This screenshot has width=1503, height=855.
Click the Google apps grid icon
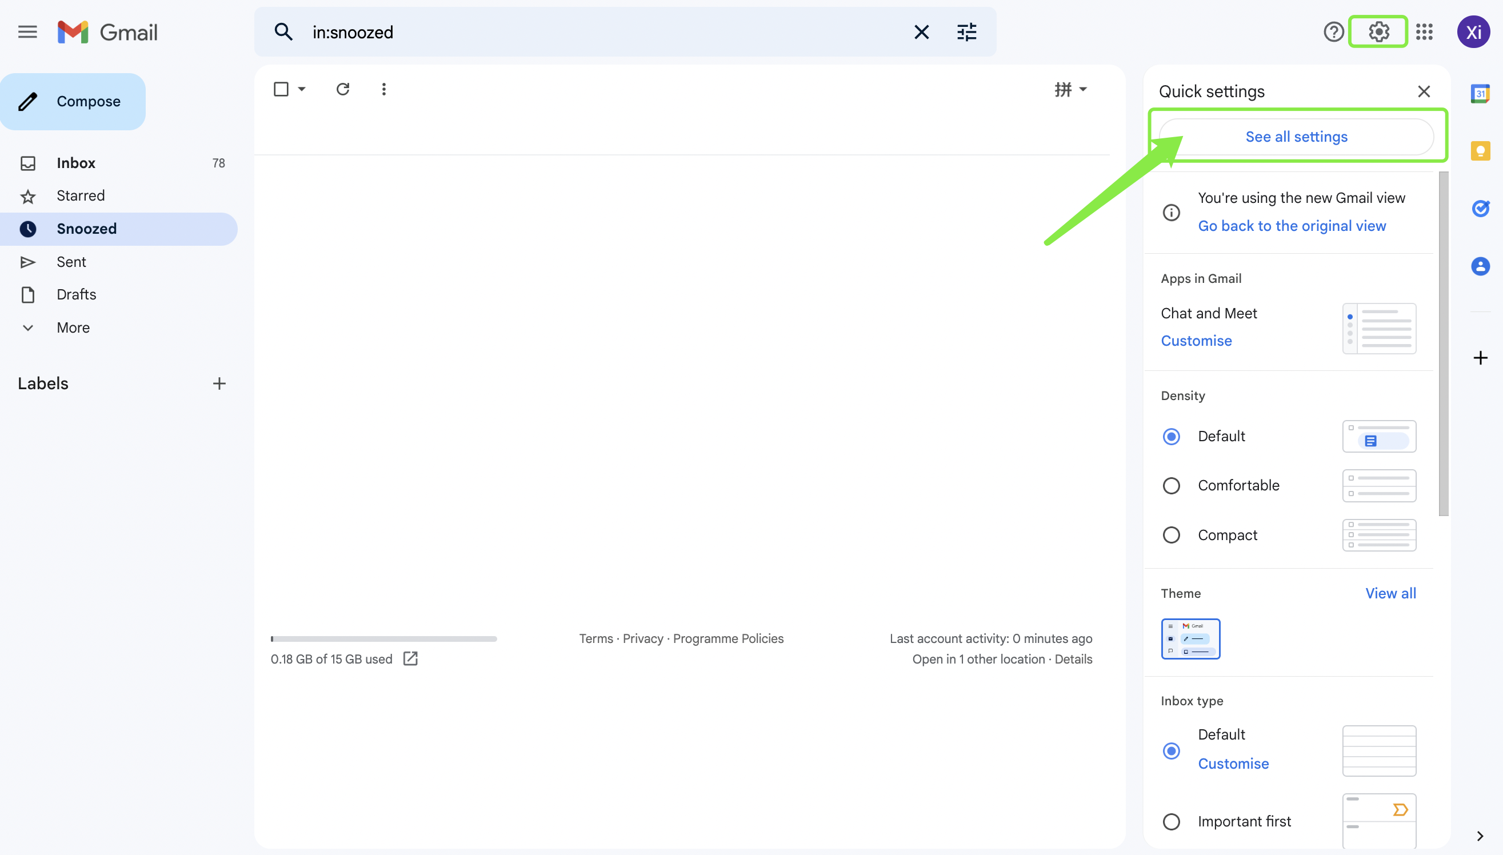click(x=1424, y=31)
